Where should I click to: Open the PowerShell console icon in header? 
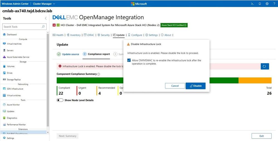(x=252, y=4)
